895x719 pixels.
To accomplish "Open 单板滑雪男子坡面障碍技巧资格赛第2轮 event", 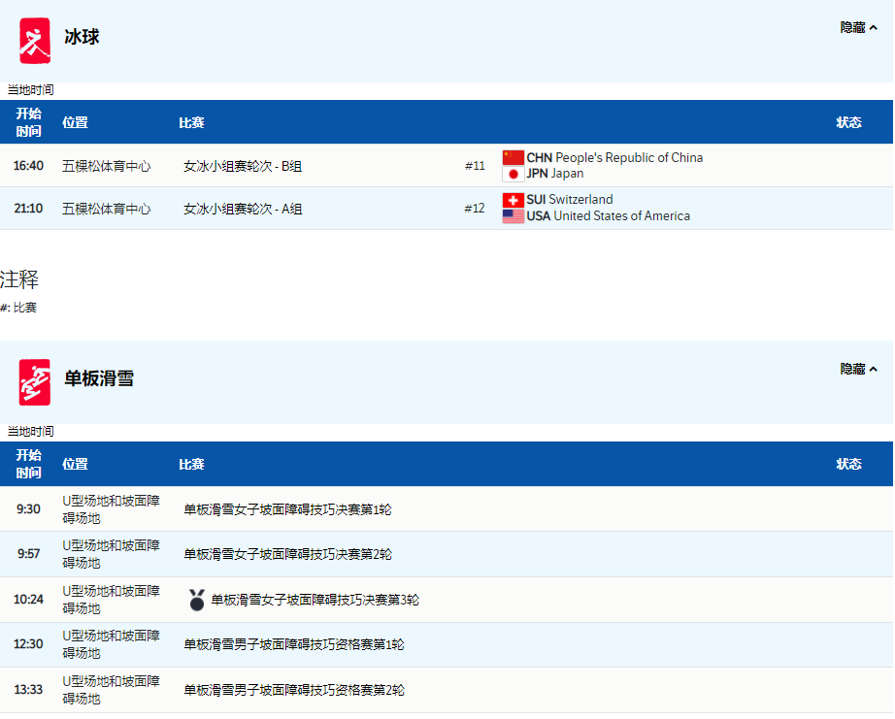I will pos(294,690).
